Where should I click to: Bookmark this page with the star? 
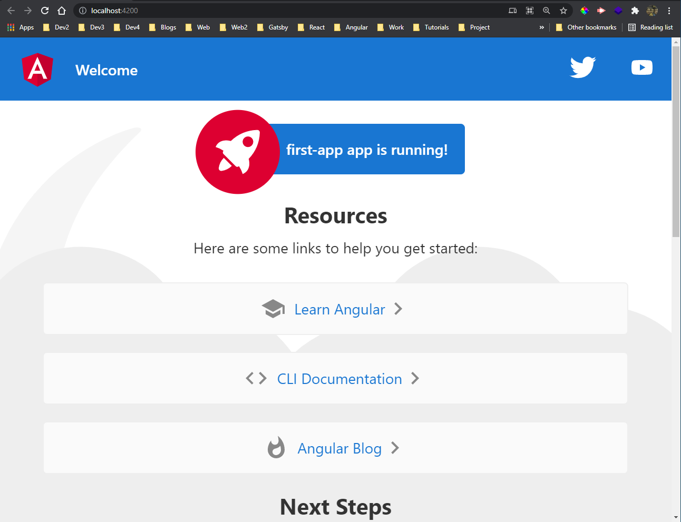click(563, 11)
